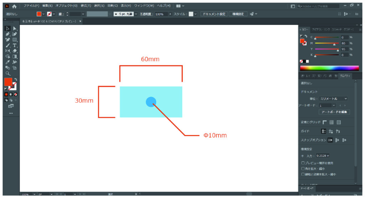365x208 pixels.
Task: Set toolbox paint mode to None
Action: click(x=16, y=94)
